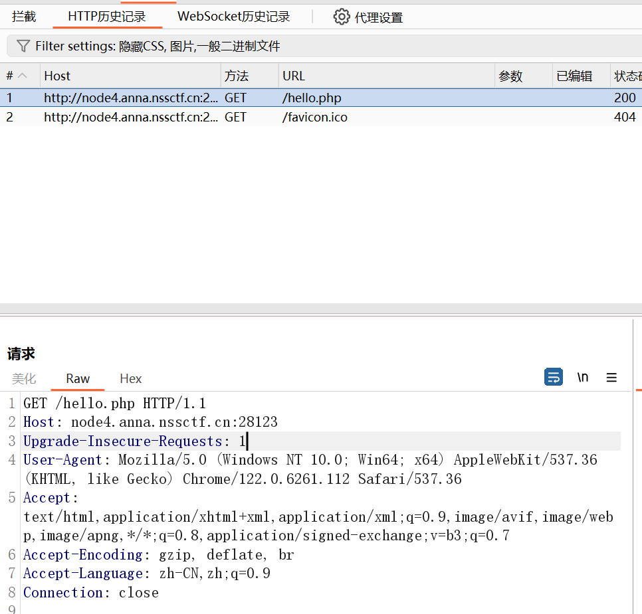Open the request panel hamburger menu
Viewport: 642px width, 614px height.
pyautogui.click(x=611, y=378)
